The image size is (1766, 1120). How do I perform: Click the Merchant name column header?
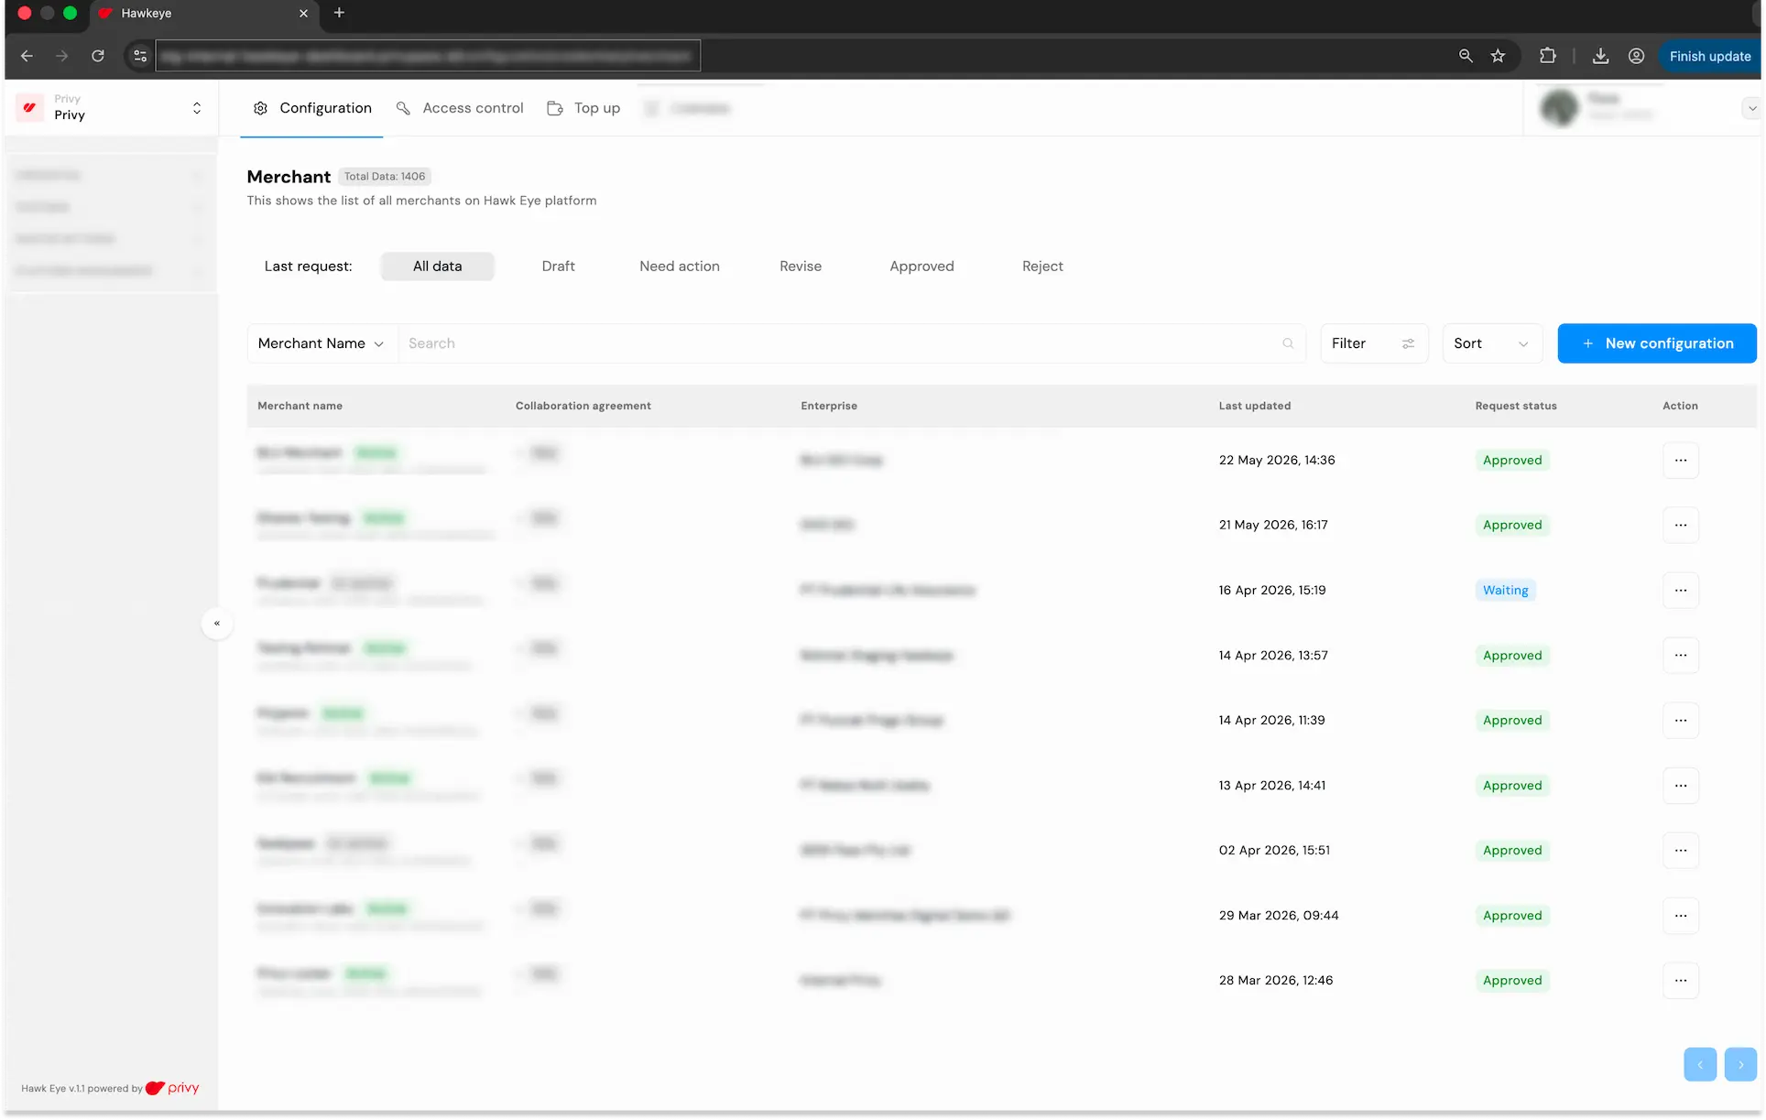click(300, 406)
